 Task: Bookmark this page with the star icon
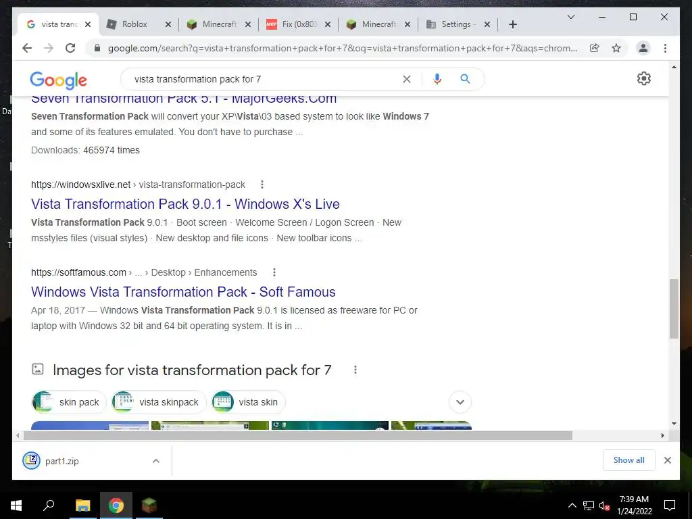click(x=616, y=48)
